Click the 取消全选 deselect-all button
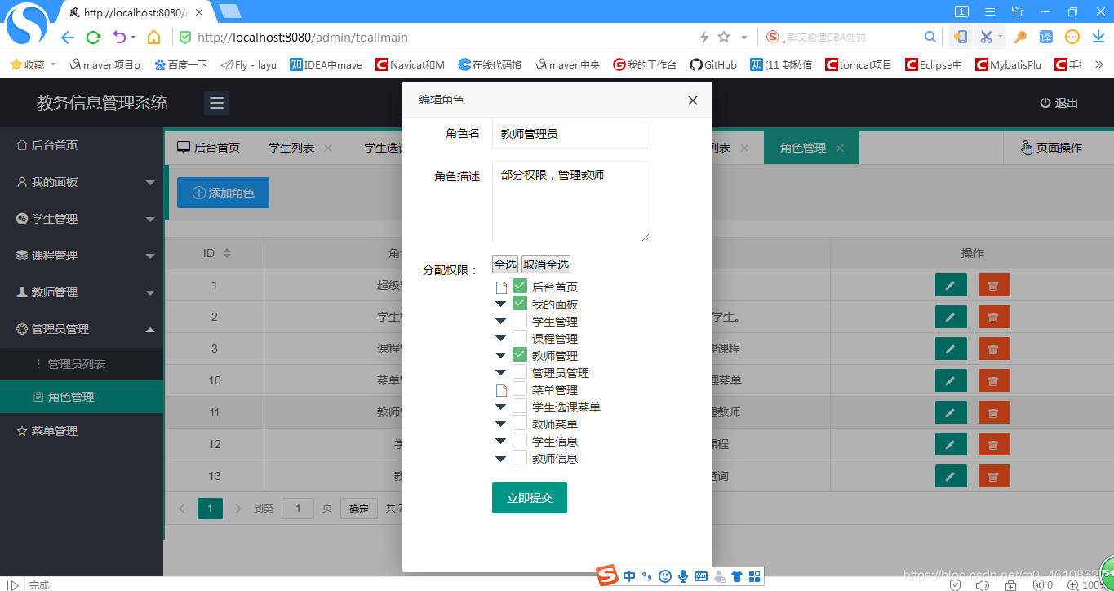The height and width of the screenshot is (591, 1114). pos(546,264)
